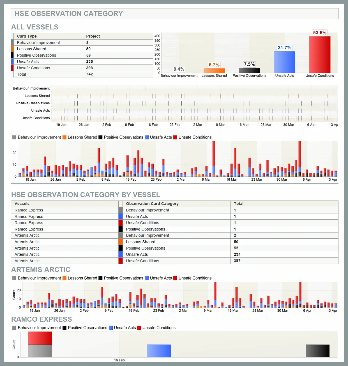348x366 pixels.
Task: Click HSE OBSERVATION CATEGORY BY VESSEL heading
Action: click(86, 195)
